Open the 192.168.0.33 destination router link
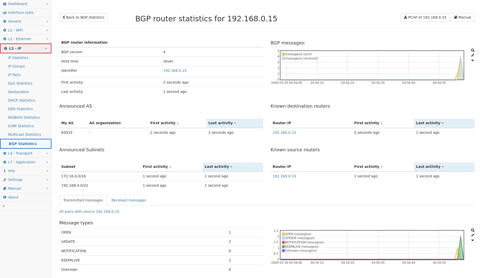The width and height of the screenshot is (482, 278). coord(284,132)
